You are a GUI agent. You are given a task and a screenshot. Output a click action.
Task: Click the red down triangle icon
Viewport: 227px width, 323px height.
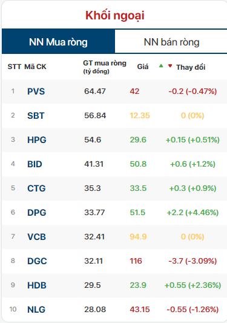point(170,66)
